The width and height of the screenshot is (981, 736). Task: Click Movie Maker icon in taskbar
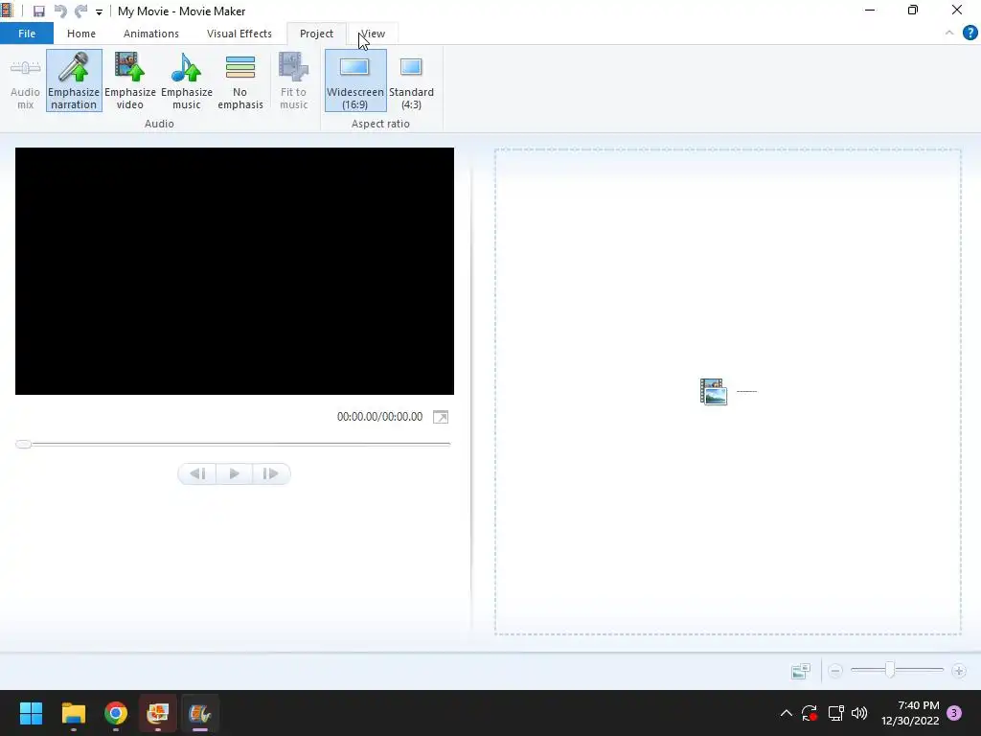[x=200, y=713]
